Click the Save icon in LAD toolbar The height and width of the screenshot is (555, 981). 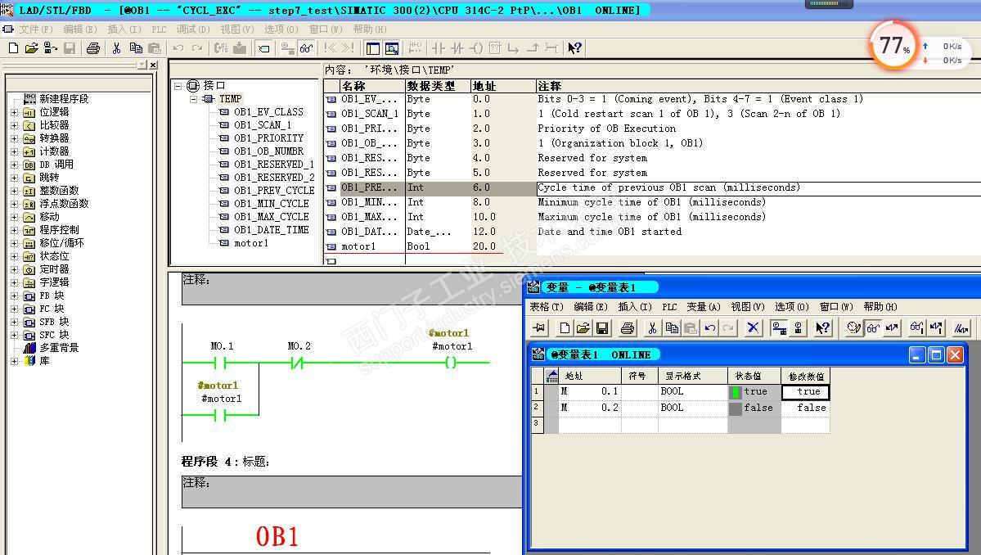[x=70, y=48]
